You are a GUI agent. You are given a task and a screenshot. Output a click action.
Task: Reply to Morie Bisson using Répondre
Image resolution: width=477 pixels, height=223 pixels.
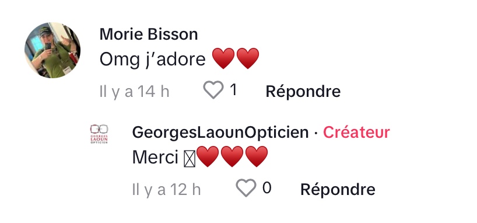pyautogui.click(x=303, y=91)
